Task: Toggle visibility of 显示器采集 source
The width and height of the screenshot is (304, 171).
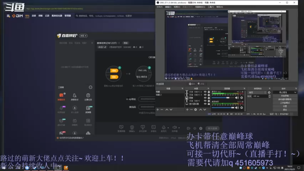Action: (205, 104)
